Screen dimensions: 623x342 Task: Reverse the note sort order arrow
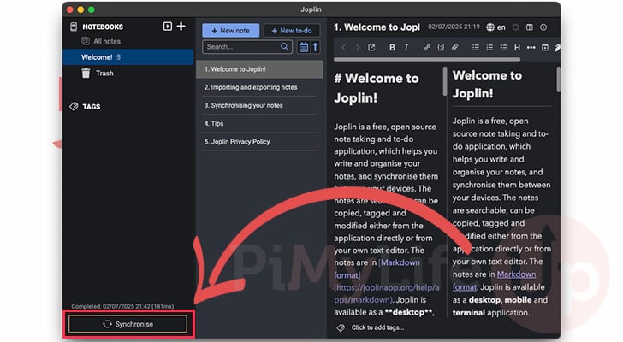315,47
